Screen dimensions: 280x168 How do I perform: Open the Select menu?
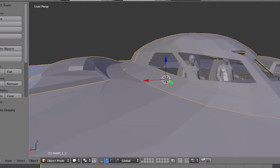coord(21,161)
